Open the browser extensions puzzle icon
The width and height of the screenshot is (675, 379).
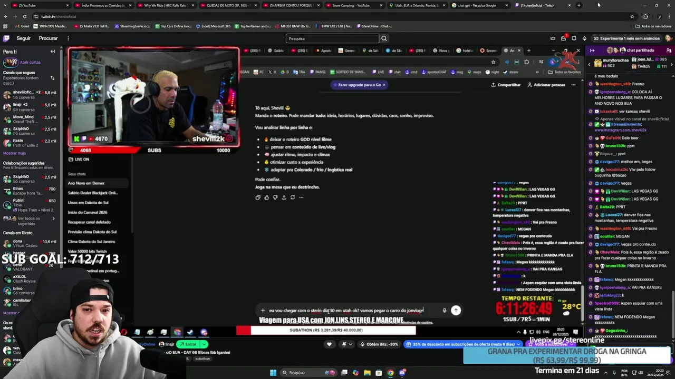click(645, 16)
